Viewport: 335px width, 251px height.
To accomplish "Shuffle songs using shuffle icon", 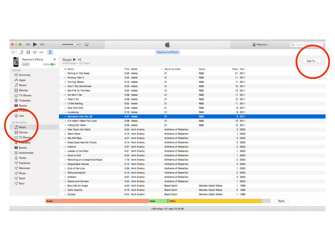I will (79, 59).
